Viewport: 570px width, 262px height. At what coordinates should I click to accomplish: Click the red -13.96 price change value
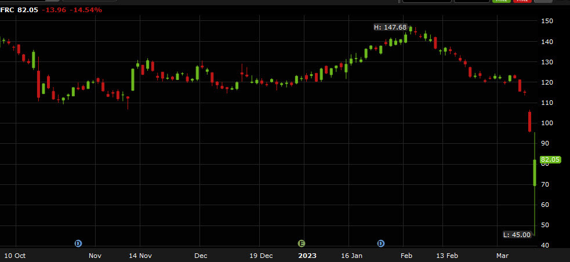pyautogui.click(x=53, y=10)
